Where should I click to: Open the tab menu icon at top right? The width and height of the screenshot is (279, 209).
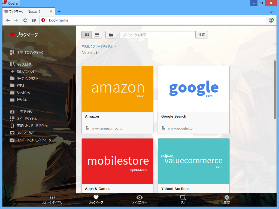pos(271,11)
